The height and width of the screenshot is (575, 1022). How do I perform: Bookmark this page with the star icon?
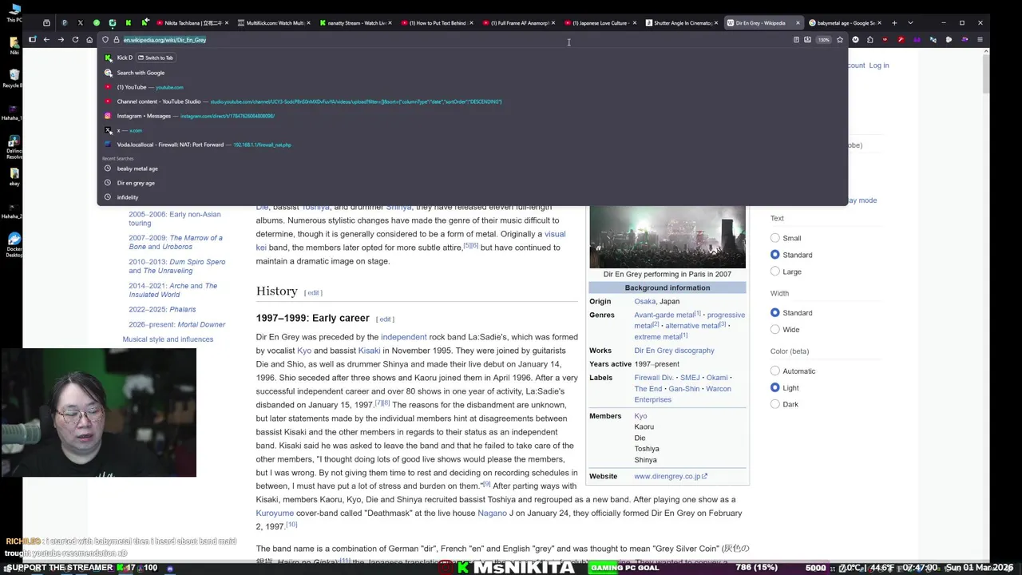(839, 39)
